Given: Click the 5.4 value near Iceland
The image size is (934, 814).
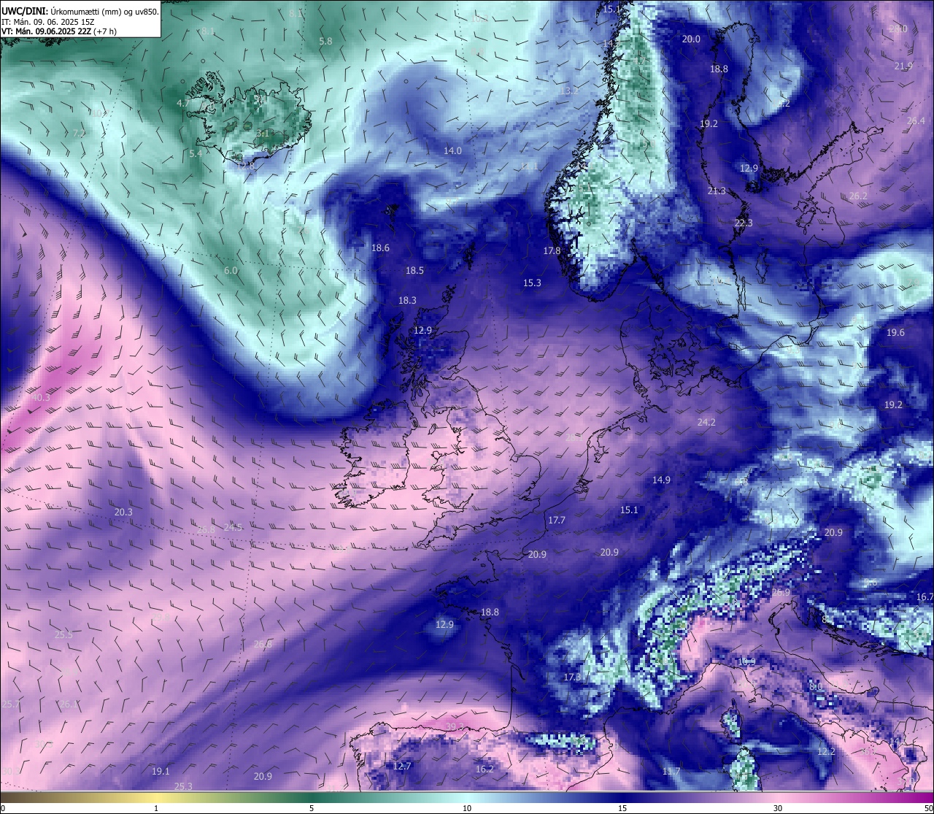Looking at the screenshot, I should [196, 154].
